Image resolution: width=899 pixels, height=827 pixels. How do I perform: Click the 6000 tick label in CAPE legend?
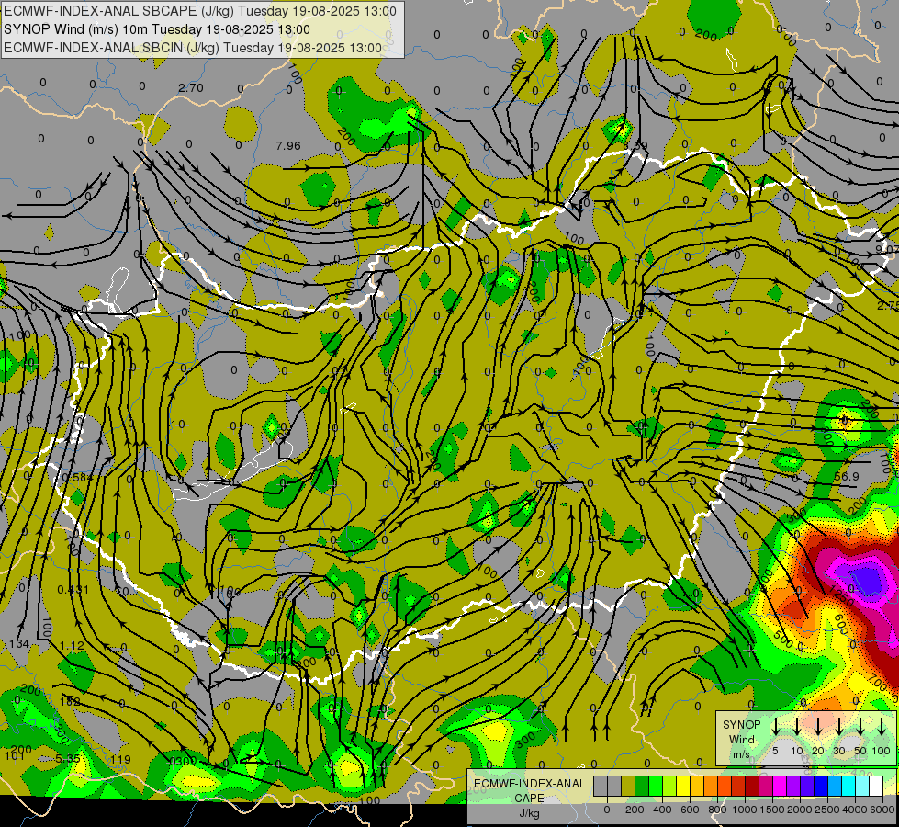[882, 810]
